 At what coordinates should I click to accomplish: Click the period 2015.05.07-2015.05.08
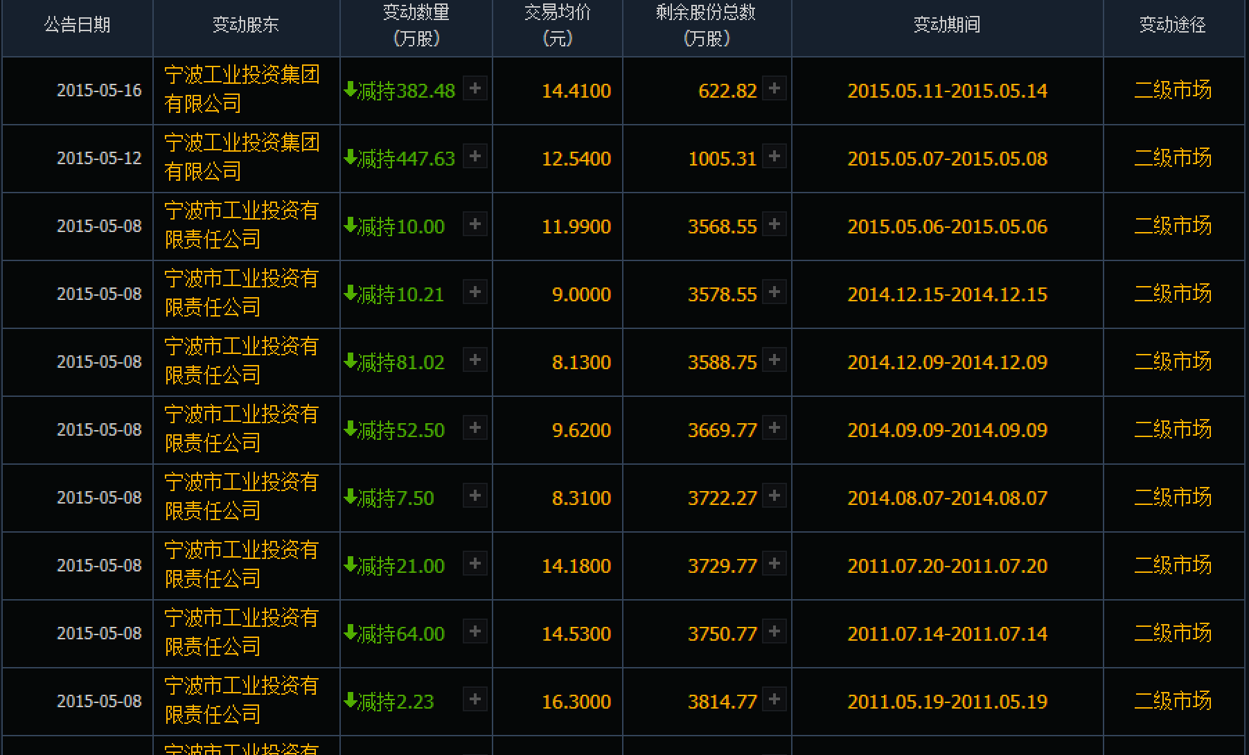tap(948, 159)
